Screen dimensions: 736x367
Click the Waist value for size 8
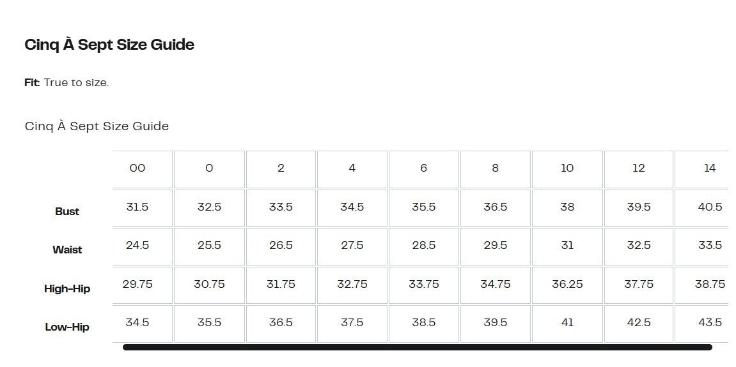(495, 246)
